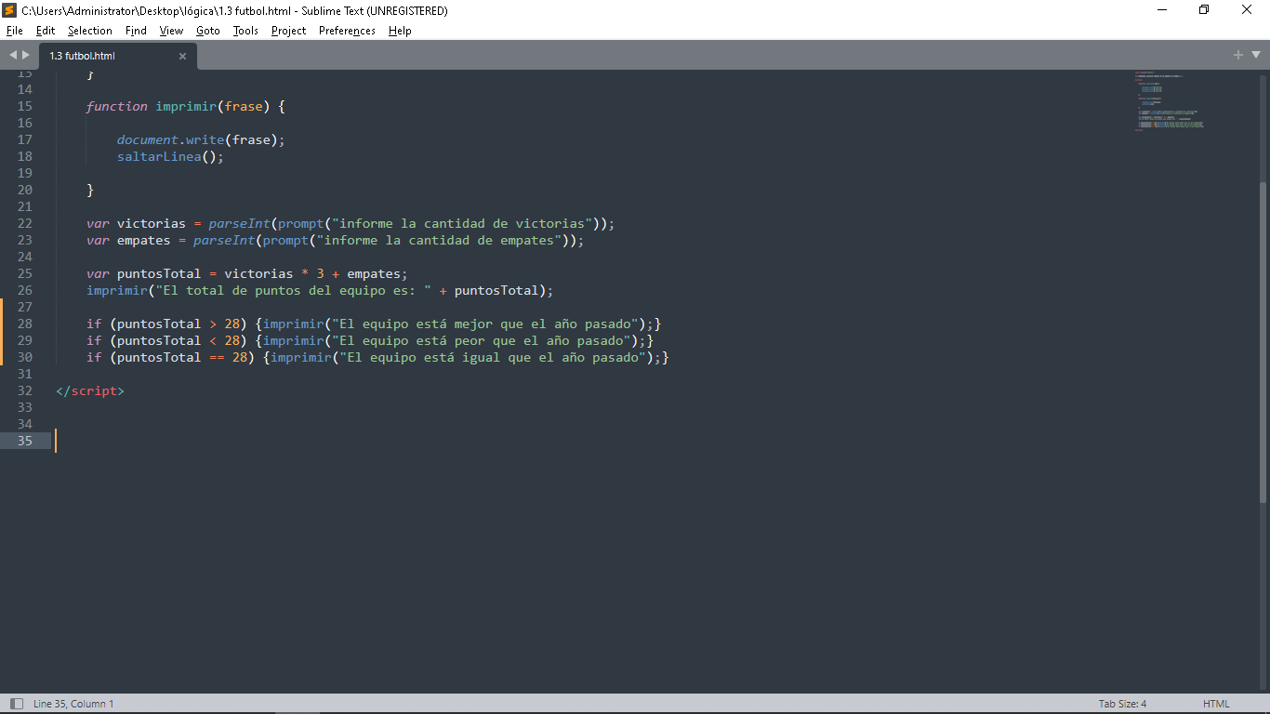The width and height of the screenshot is (1270, 714).
Task: Go to next tab with right arrow
Action: pyautogui.click(x=26, y=55)
